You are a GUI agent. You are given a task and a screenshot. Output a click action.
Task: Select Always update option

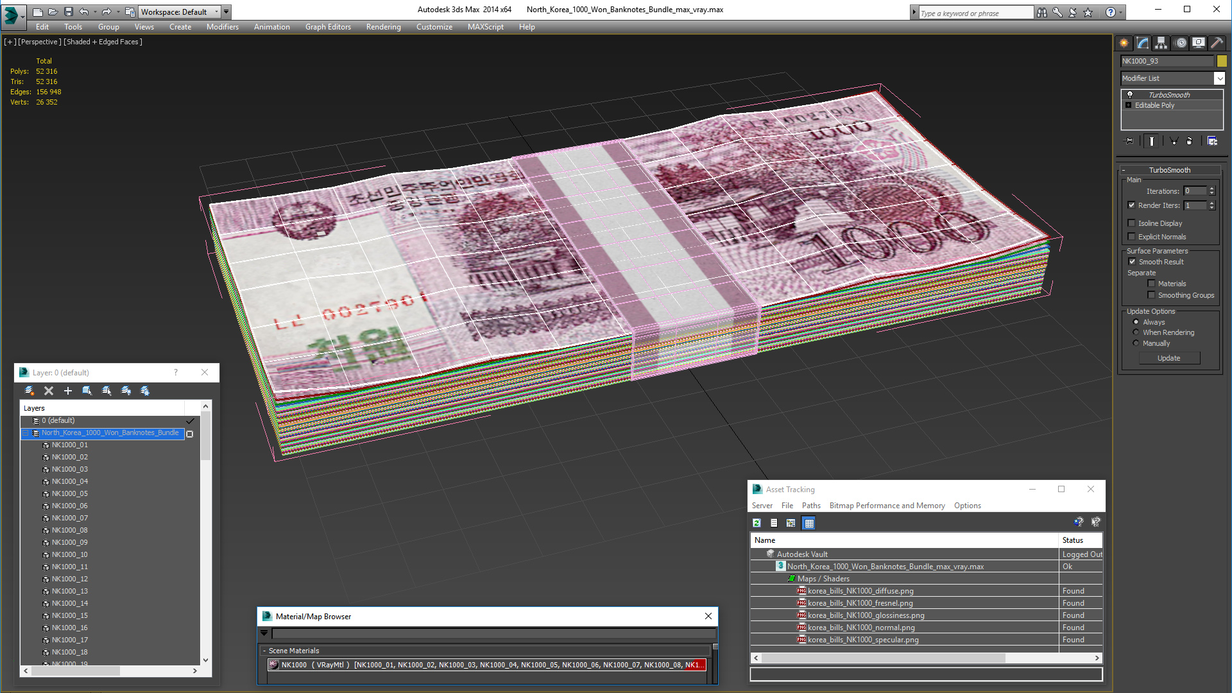tap(1136, 322)
